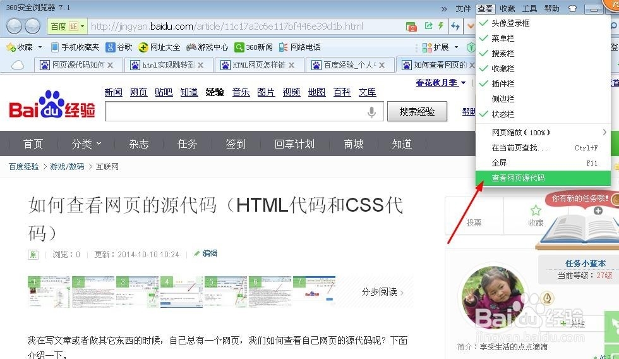The width and height of the screenshot is (619, 359).
Task: Click the blue refresh arrows icon
Action: tap(455, 27)
